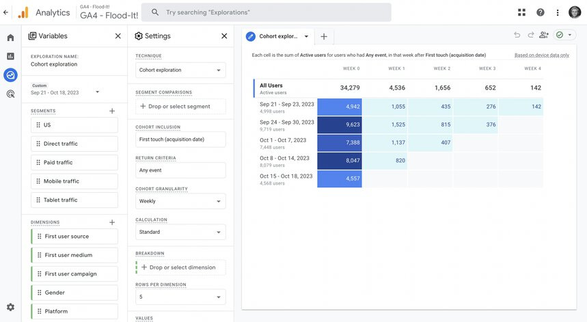Expand the Cohort Granularity Weekly dropdown
This screenshot has width=587, height=322.
pos(180,201)
